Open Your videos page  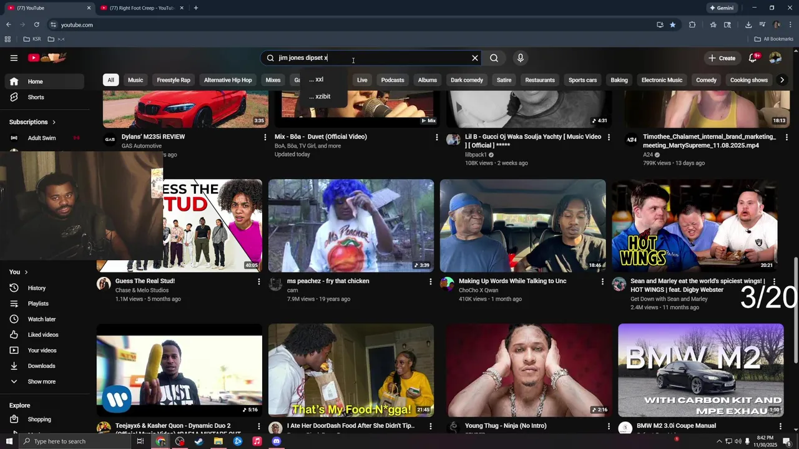(x=44, y=350)
